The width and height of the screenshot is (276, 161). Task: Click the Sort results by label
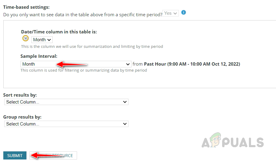20,95
